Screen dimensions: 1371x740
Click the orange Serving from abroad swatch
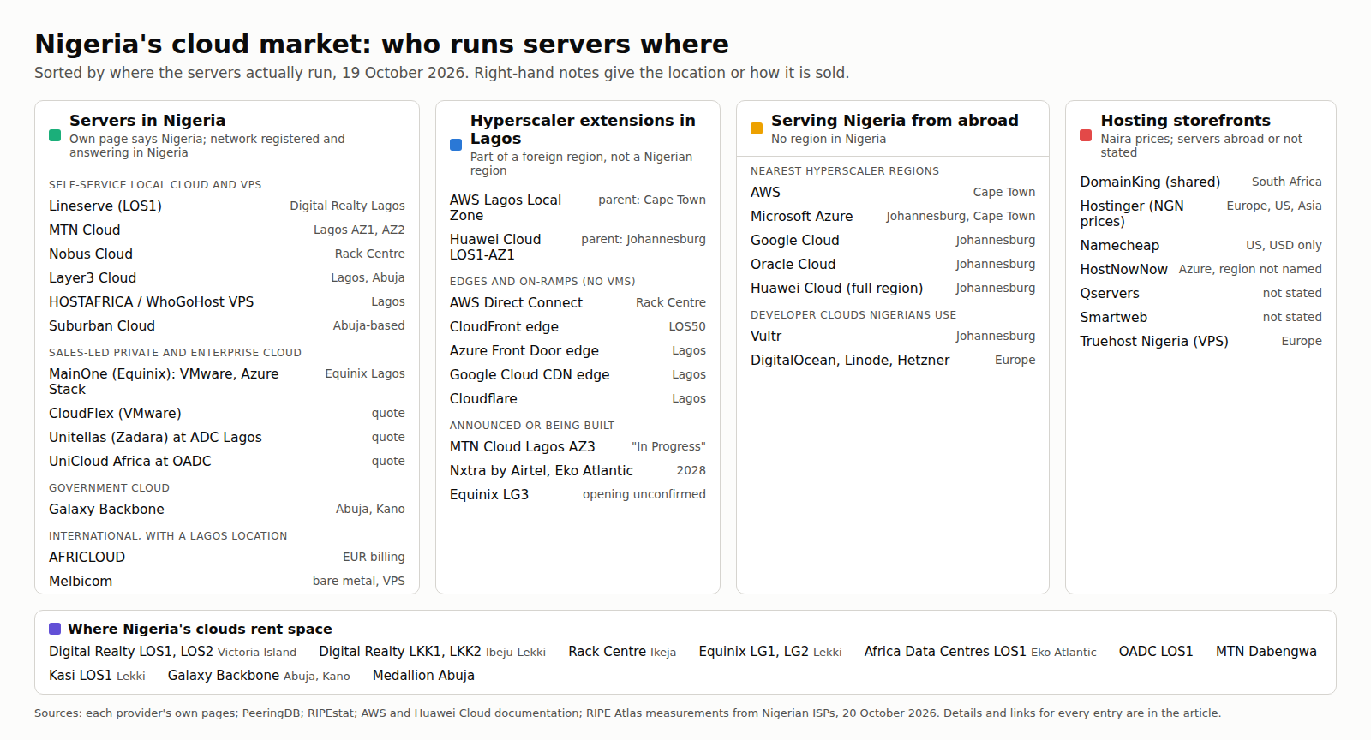click(x=757, y=128)
